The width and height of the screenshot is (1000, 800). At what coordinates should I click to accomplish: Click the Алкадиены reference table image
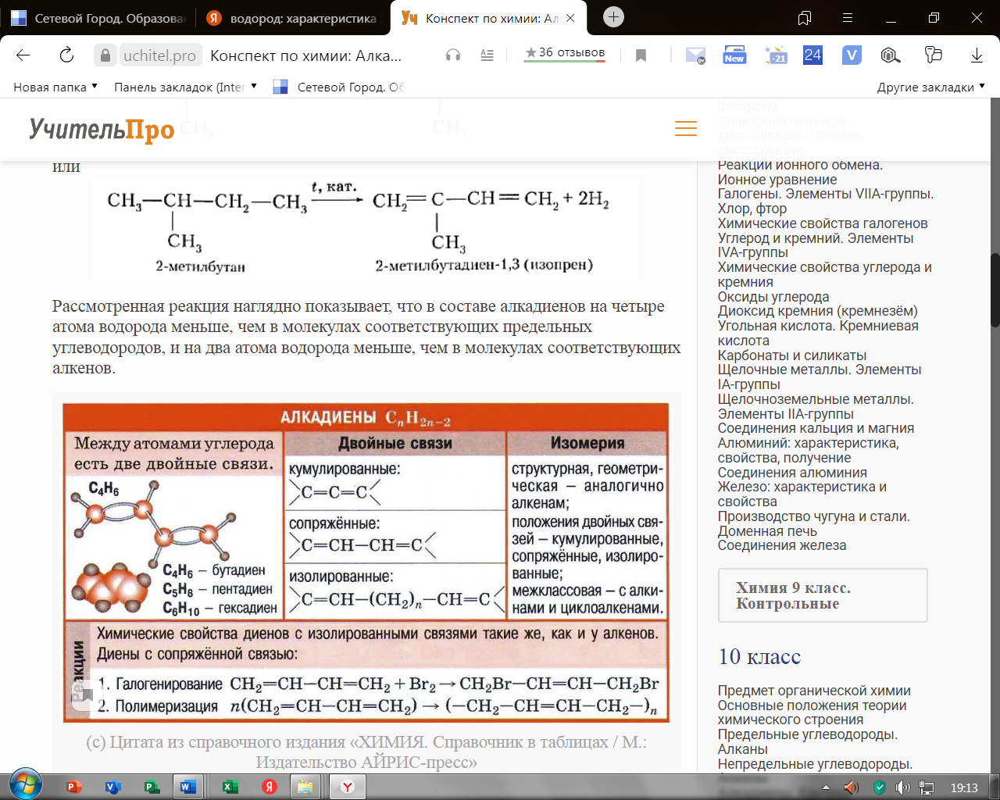366,562
